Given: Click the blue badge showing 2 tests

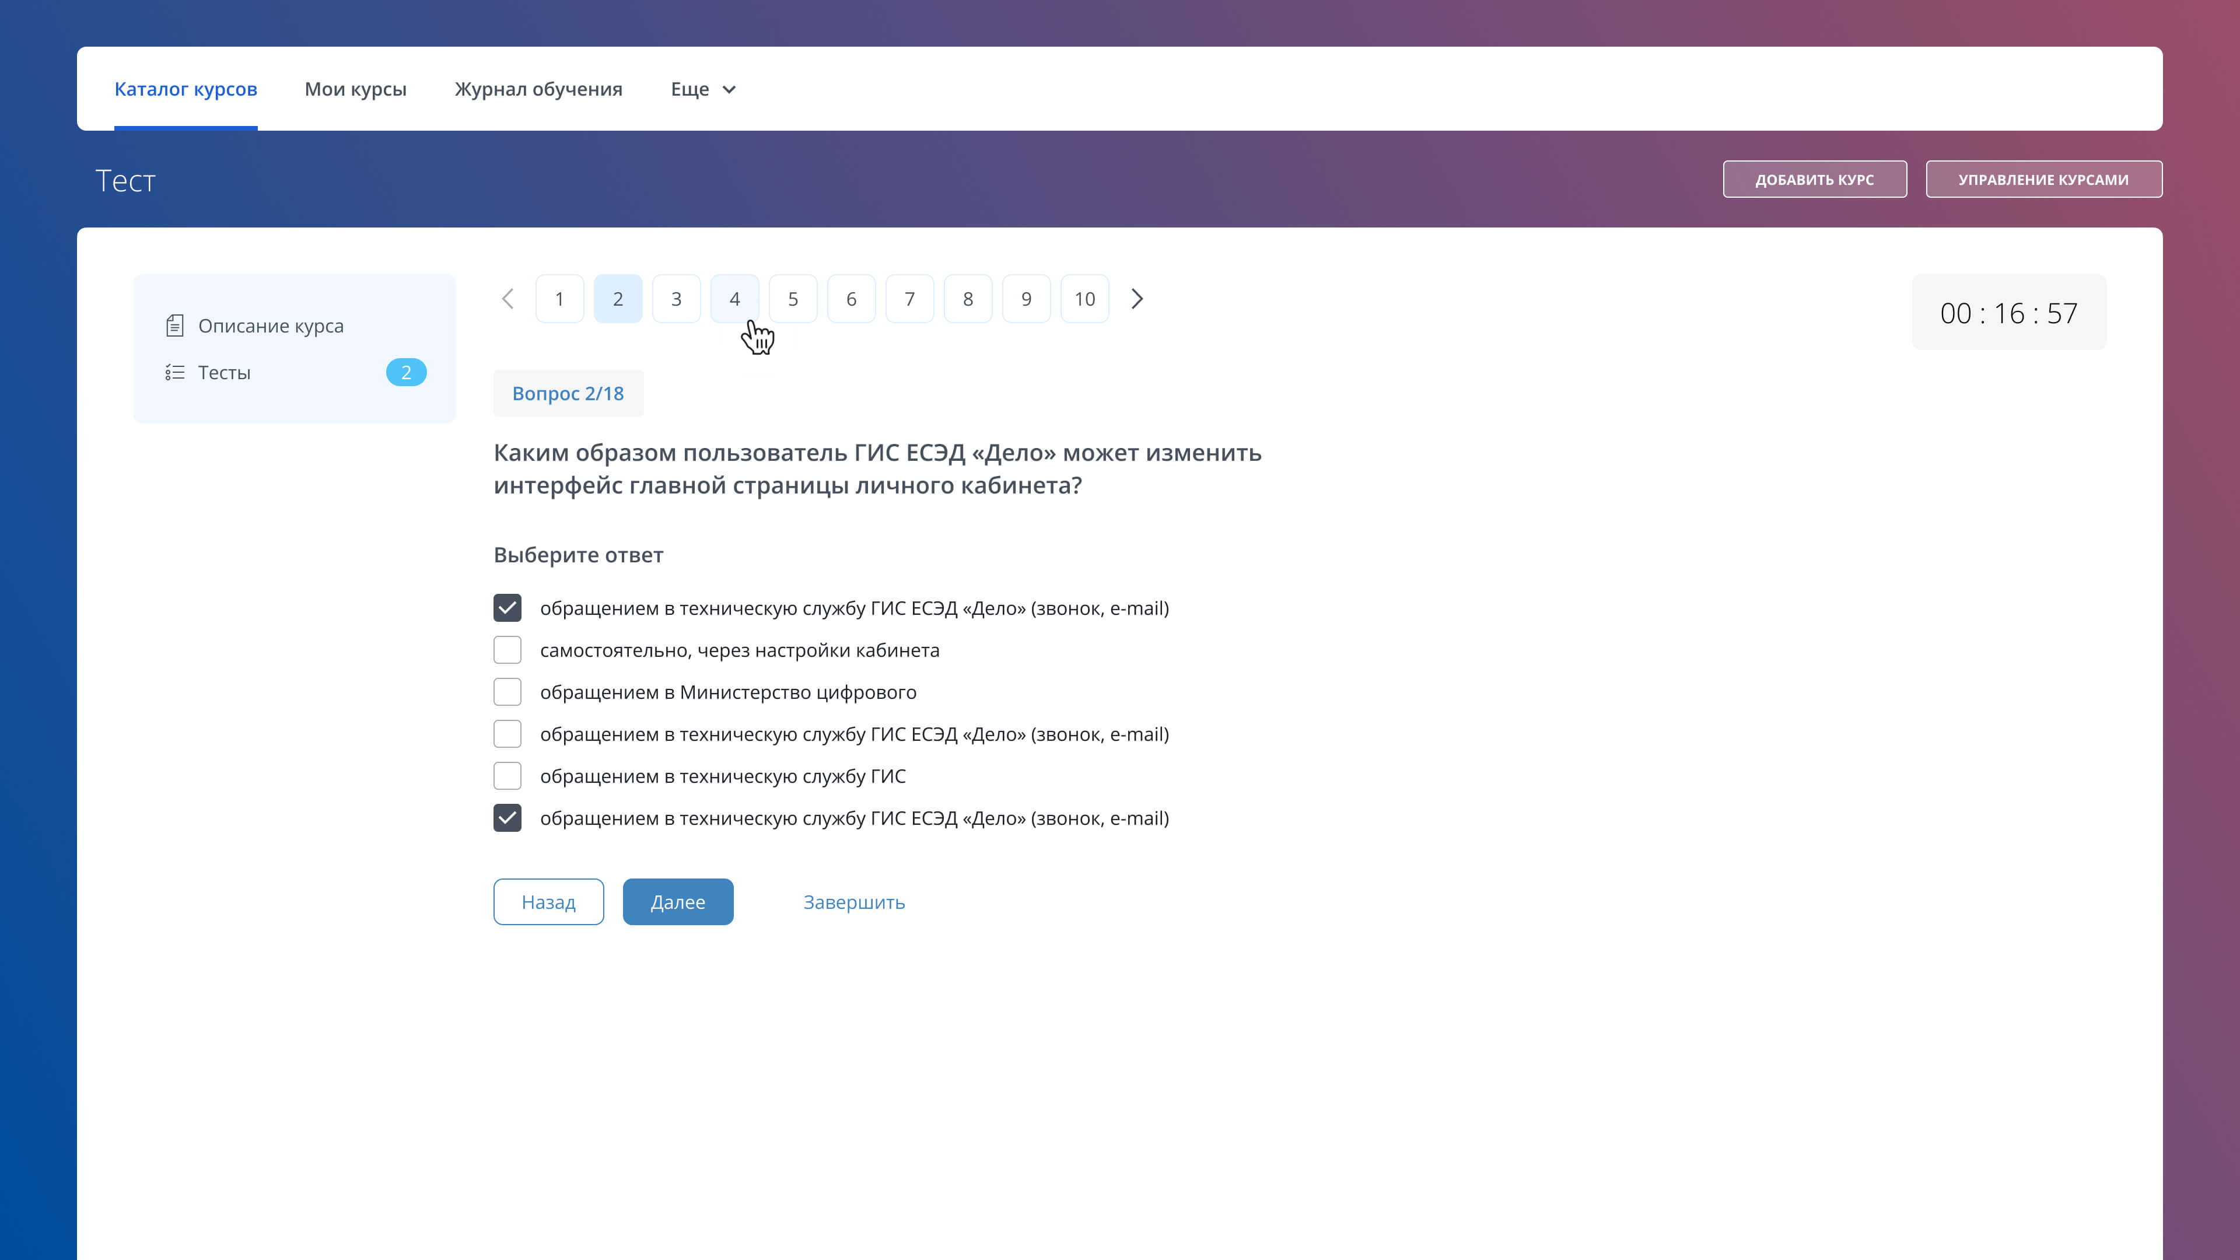Looking at the screenshot, I should click(x=406, y=373).
